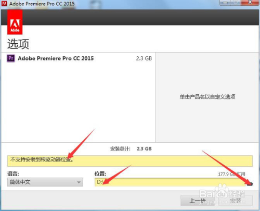The image size is (260, 211).
Task: Minimize the installer window
Action: point(225,3)
